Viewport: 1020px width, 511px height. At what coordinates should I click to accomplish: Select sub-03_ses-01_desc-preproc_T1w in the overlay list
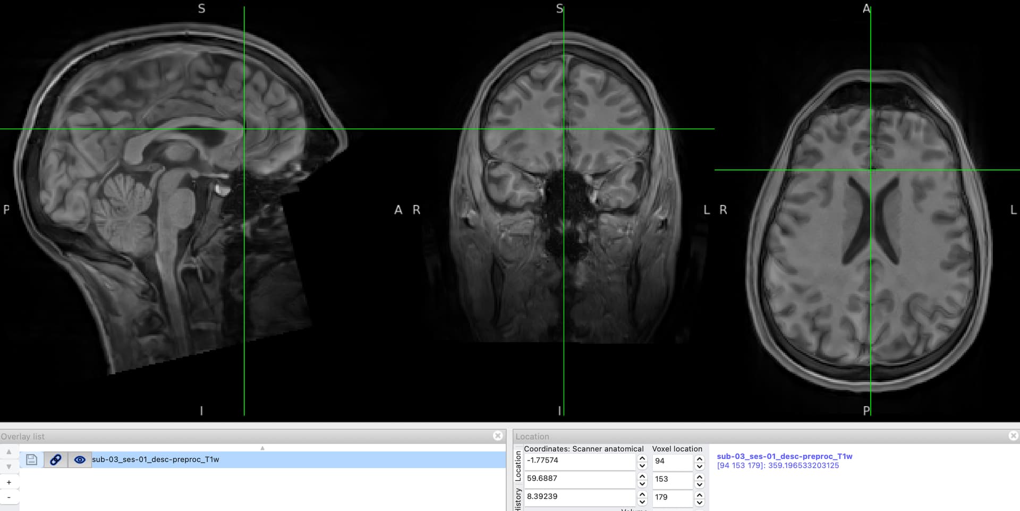point(155,459)
